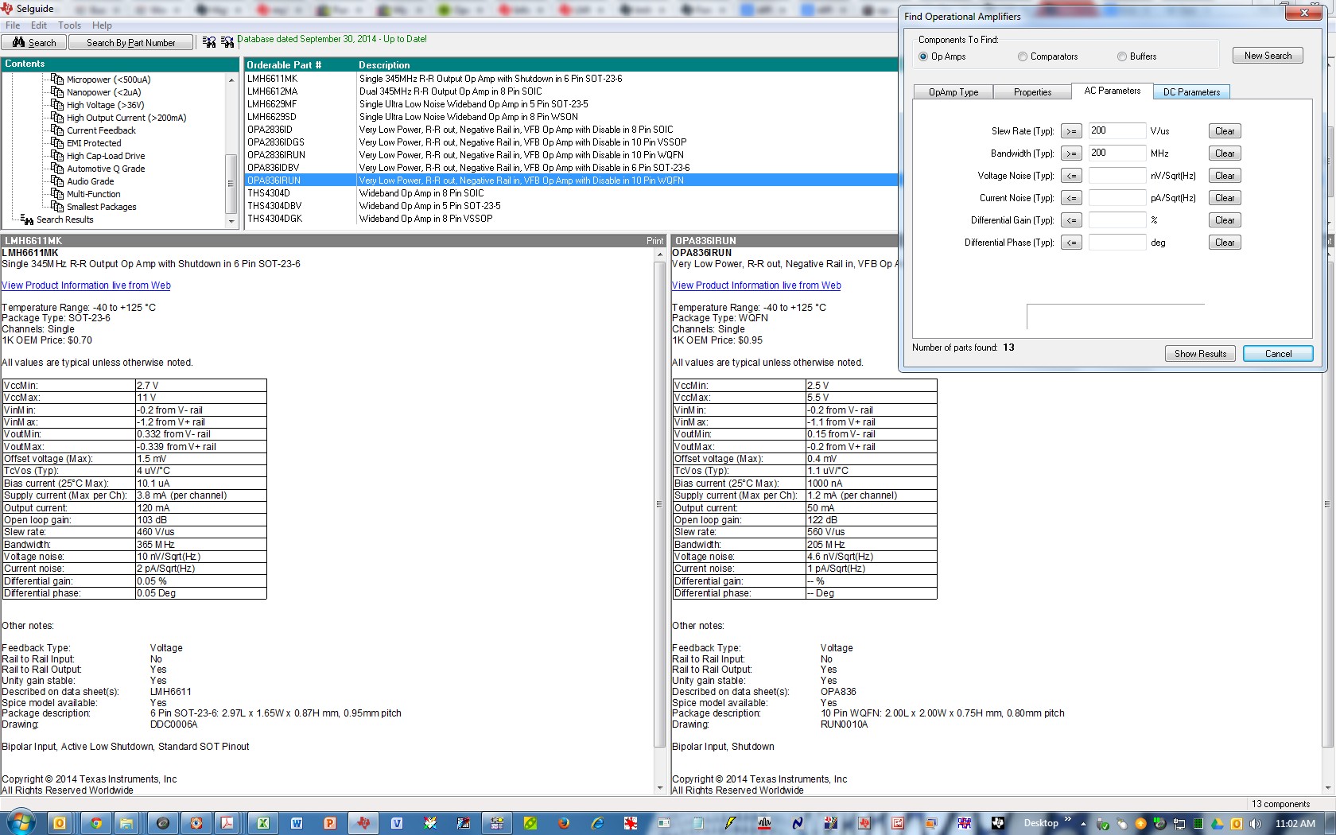Toggle the Differential Gain <= comparison operator

pos(1071,220)
